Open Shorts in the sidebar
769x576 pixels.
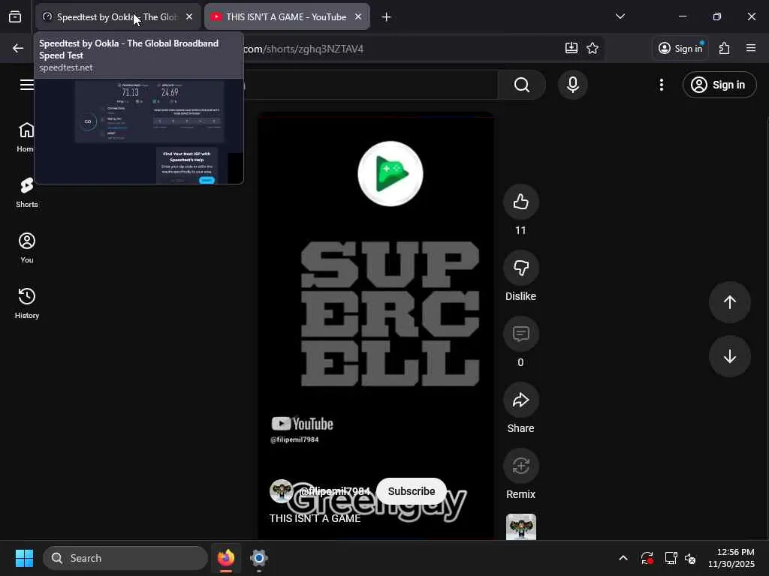(26, 193)
